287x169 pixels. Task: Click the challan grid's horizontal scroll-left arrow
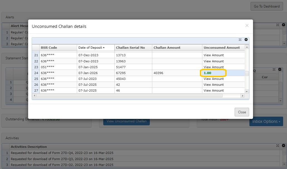[x=35, y=95]
